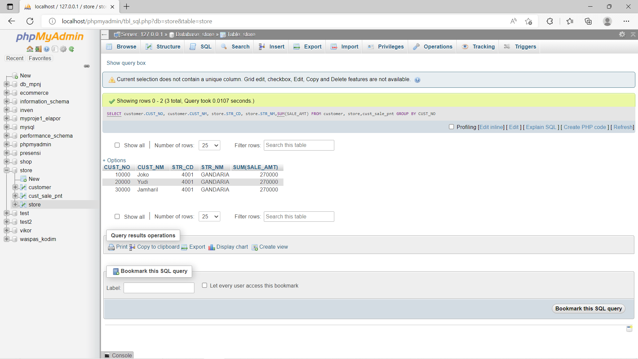Open the phpMyAdmin documentation help icon
638x359 pixels.
46,49
